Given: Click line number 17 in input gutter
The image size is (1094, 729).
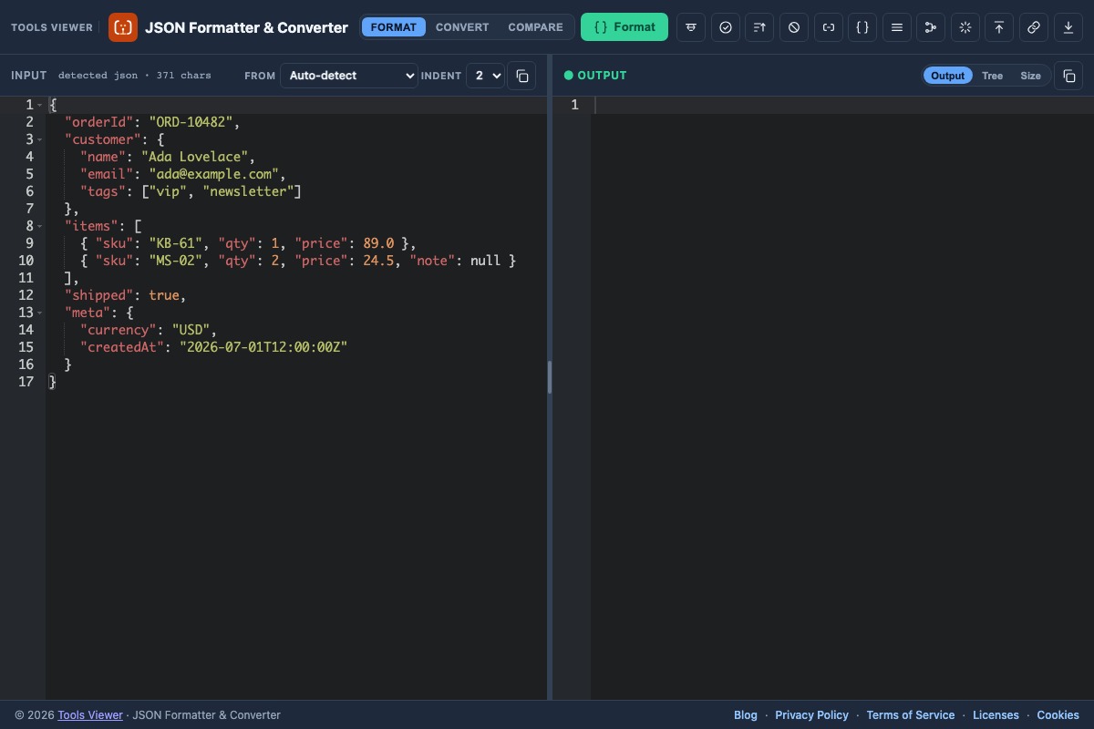Looking at the screenshot, I should point(26,382).
